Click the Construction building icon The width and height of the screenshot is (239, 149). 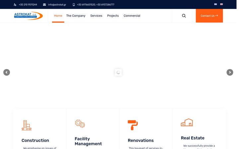pyautogui.click(x=27, y=125)
